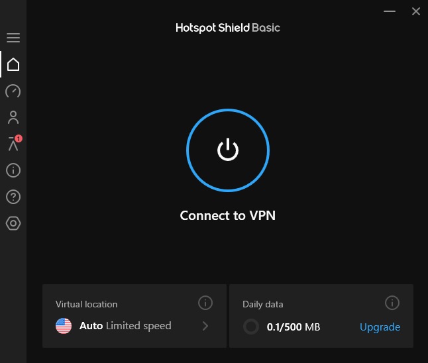Open Settings hexagon icon
The width and height of the screenshot is (428, 363).
click(13, 223)
